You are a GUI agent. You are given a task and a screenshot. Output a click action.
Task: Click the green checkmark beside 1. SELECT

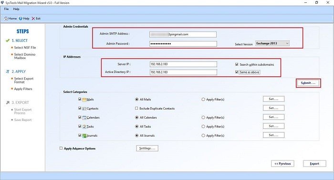(8, 40)
